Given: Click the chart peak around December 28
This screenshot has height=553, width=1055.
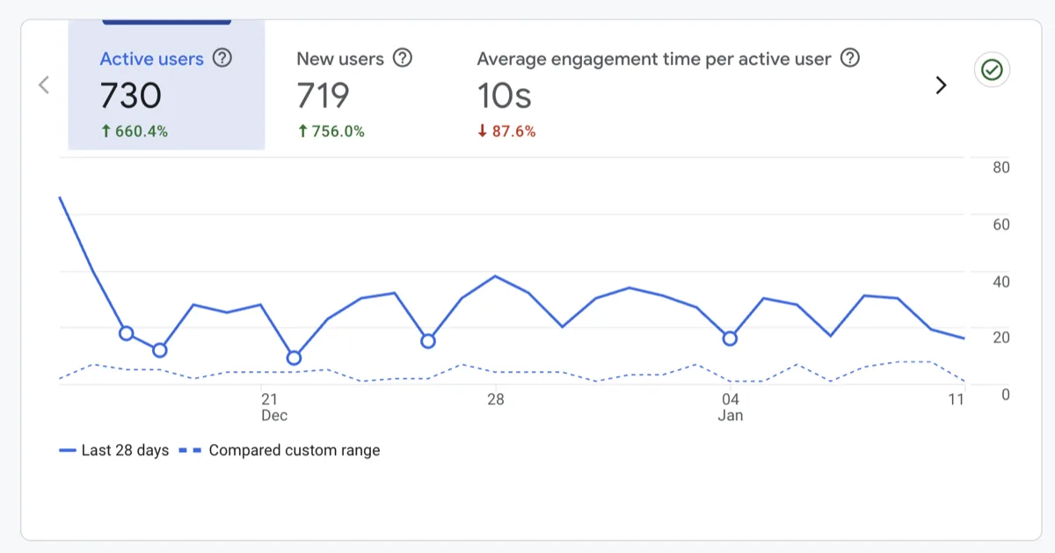Looking at the screenshot, I should 495,277.
